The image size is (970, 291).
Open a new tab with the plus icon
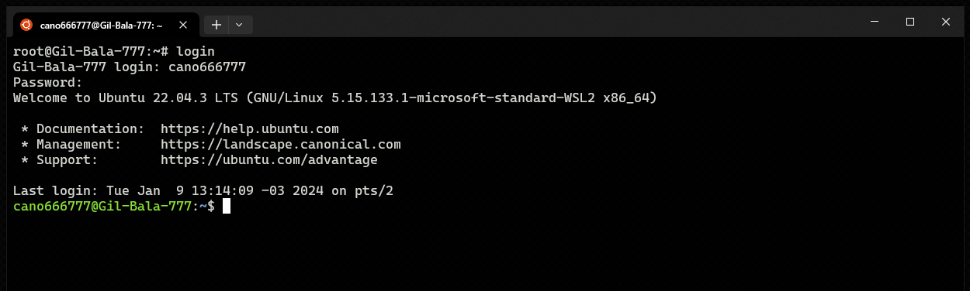217,25
